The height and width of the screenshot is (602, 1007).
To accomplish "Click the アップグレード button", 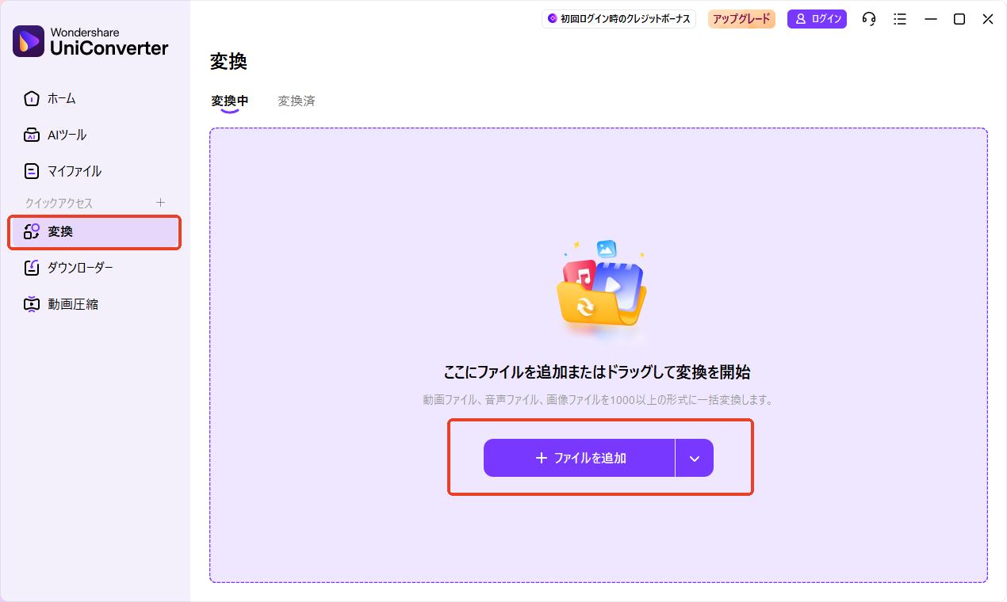I will [741, 19].
